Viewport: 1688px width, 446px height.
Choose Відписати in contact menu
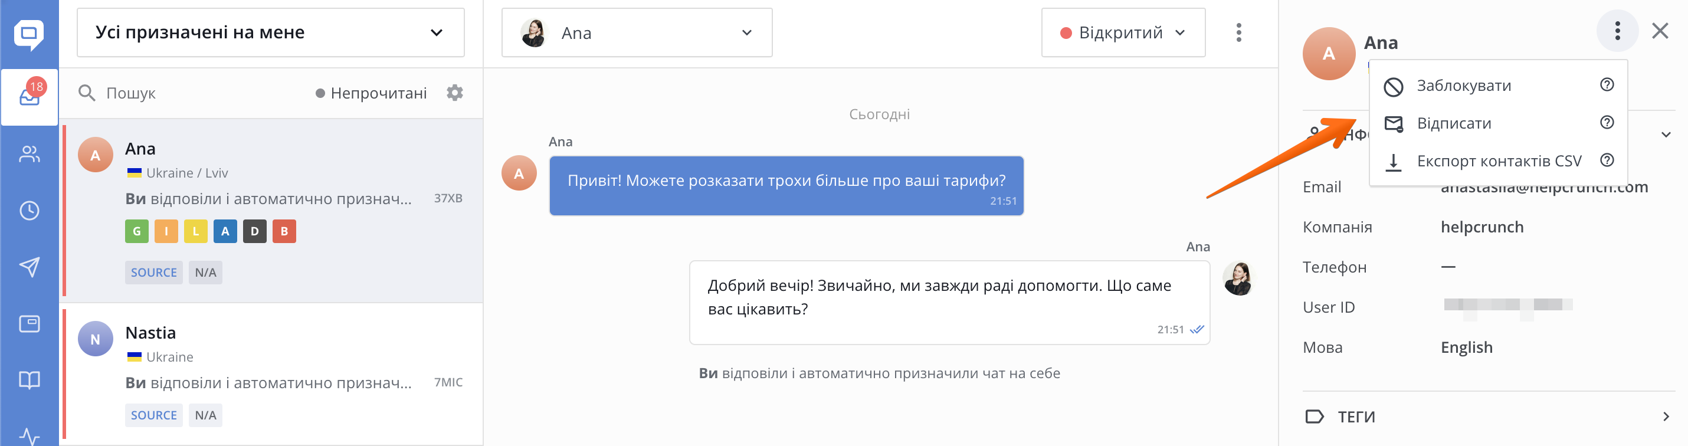click(1453, 124)
